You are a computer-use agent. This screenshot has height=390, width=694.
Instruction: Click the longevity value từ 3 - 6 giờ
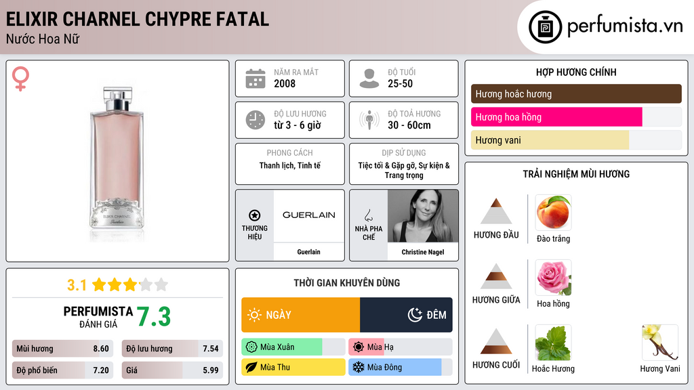click(x=298, y=125)
